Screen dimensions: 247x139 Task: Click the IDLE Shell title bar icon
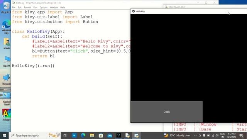pyautogui.click(x=166, y=7)
